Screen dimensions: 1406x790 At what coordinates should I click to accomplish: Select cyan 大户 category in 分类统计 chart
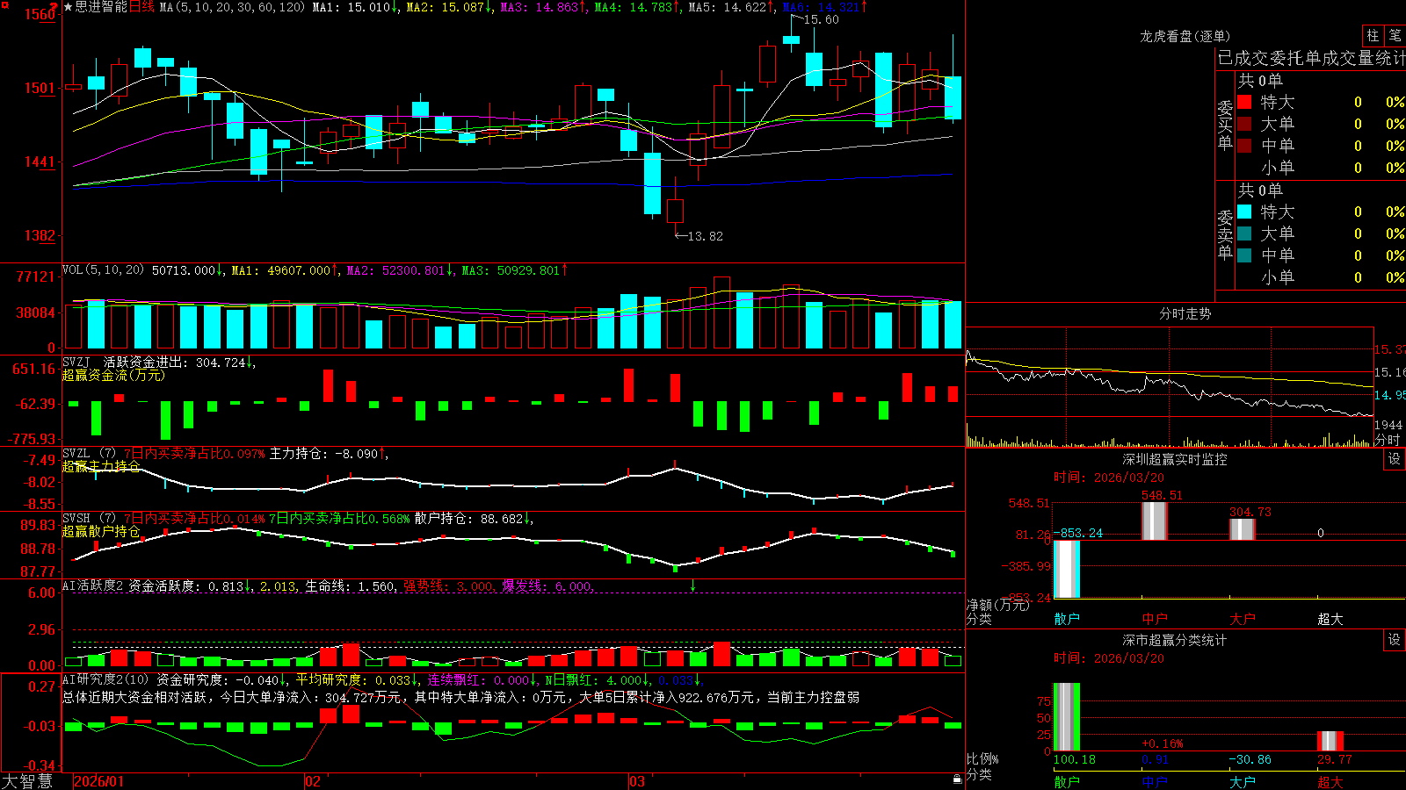[1243, 781]
